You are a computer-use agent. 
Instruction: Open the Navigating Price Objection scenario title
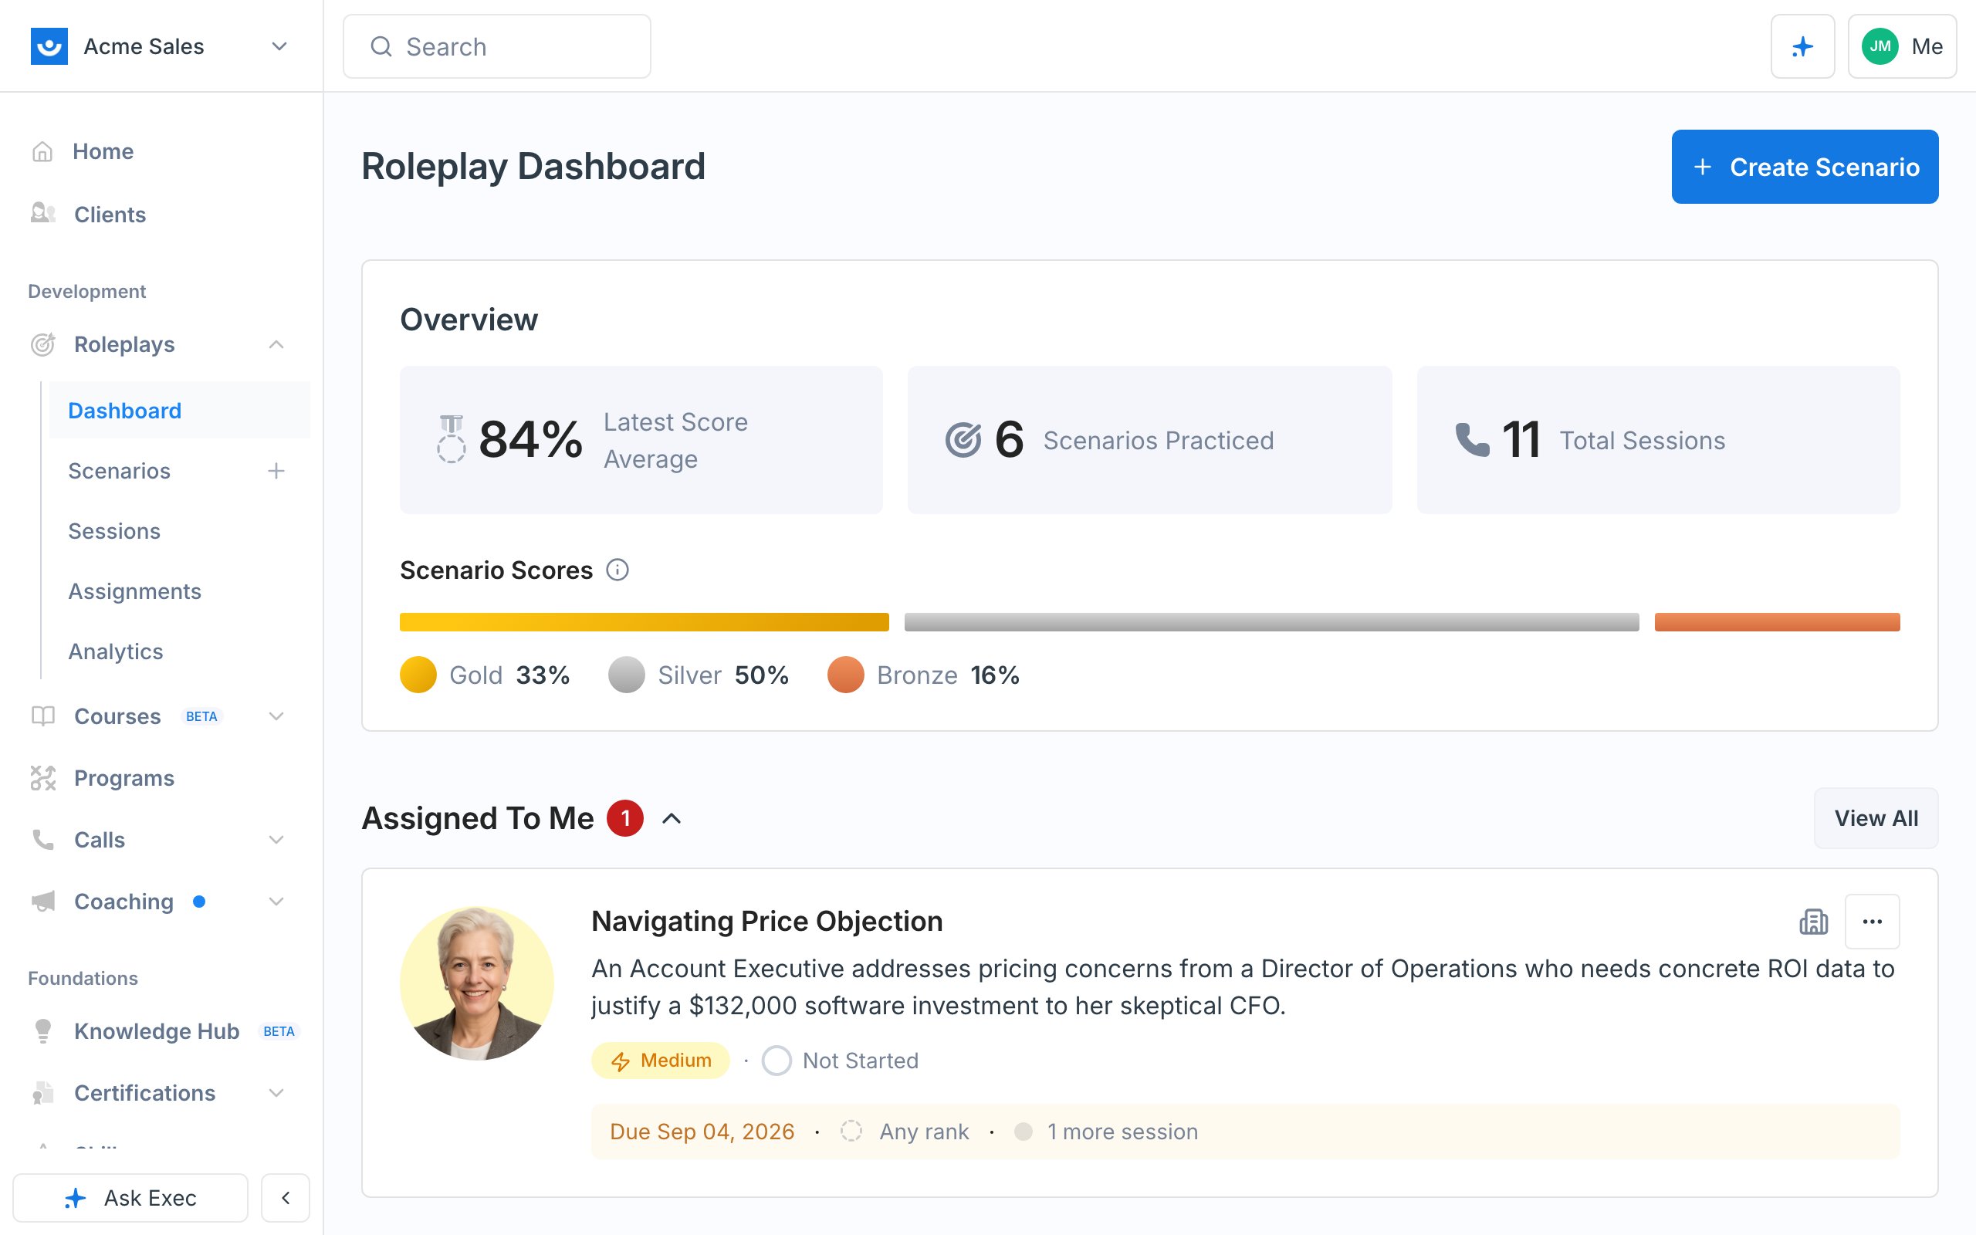[766, 922]
